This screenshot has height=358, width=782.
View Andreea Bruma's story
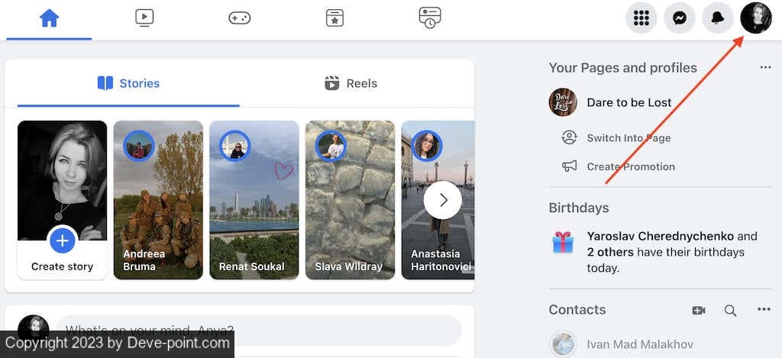point(158,200)
